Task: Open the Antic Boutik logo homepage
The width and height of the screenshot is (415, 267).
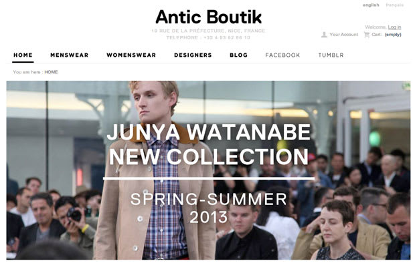Action: click(209, 17)
